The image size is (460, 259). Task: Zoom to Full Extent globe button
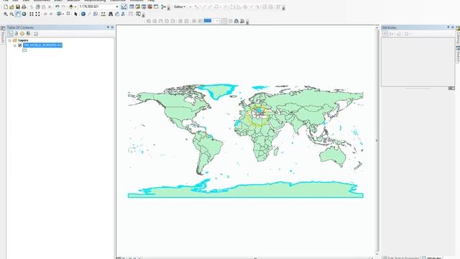coord(24,14)
